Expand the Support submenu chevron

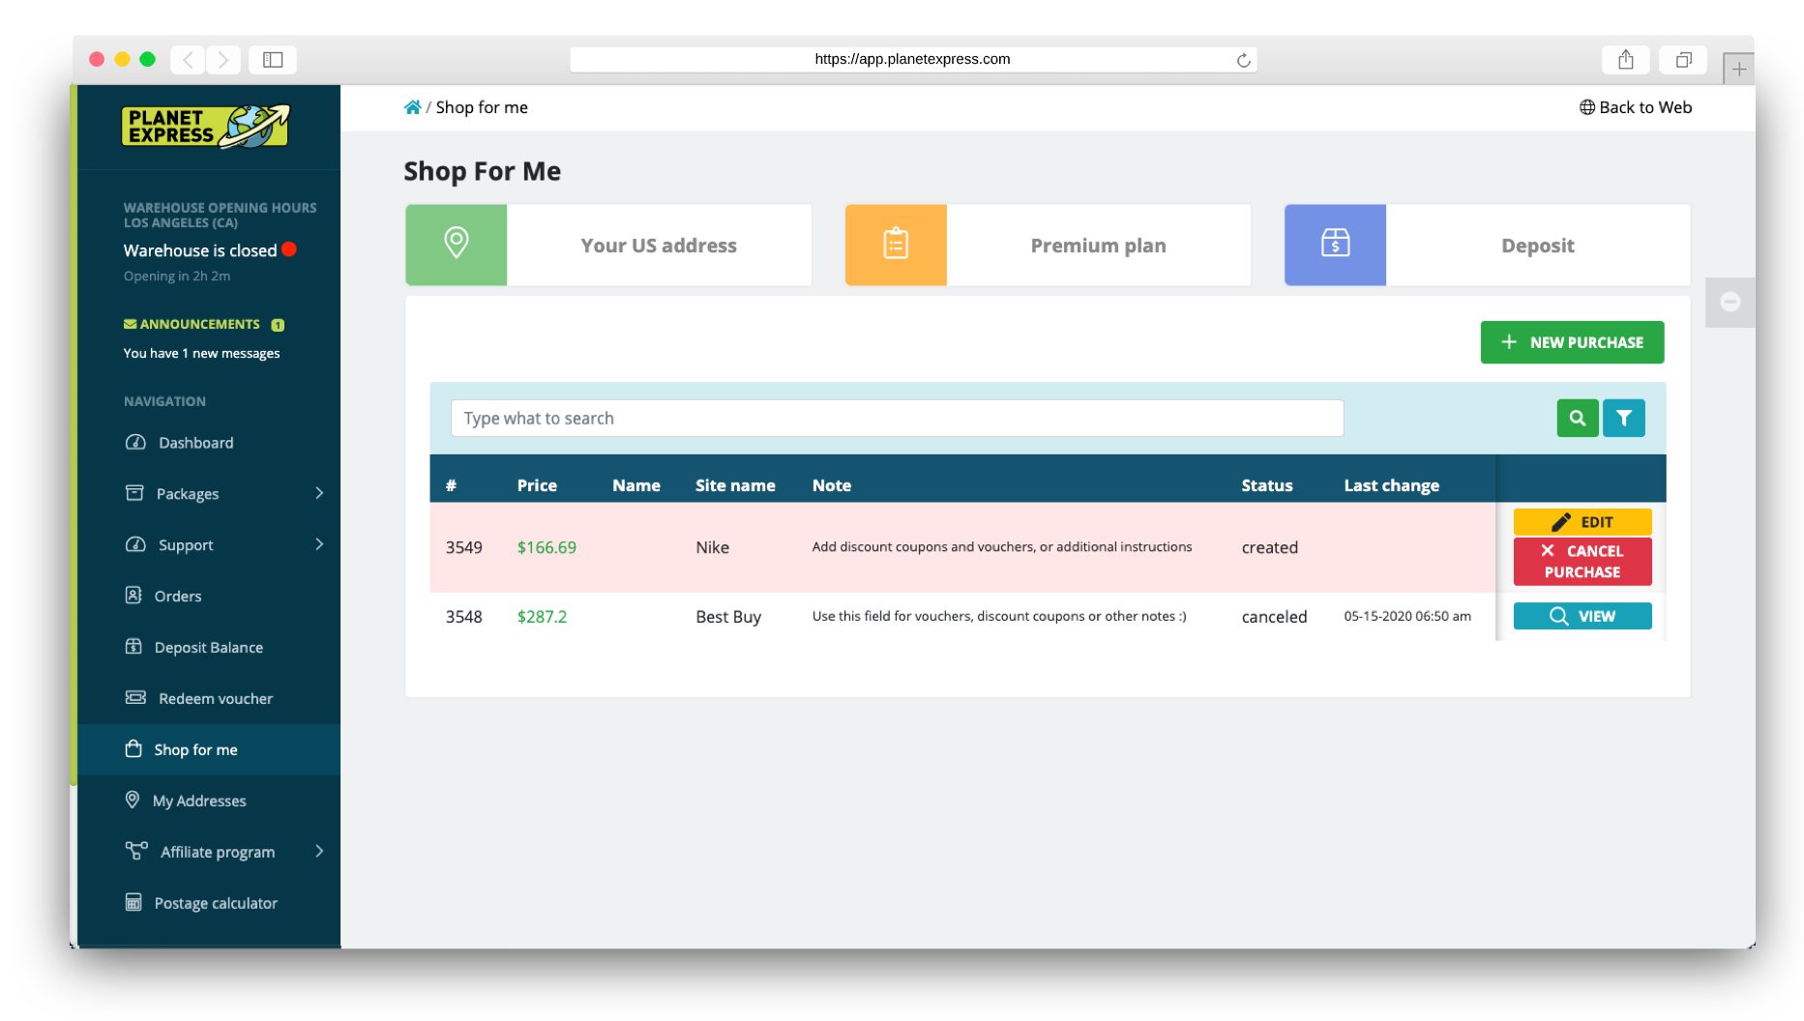[x=319, y=544]
